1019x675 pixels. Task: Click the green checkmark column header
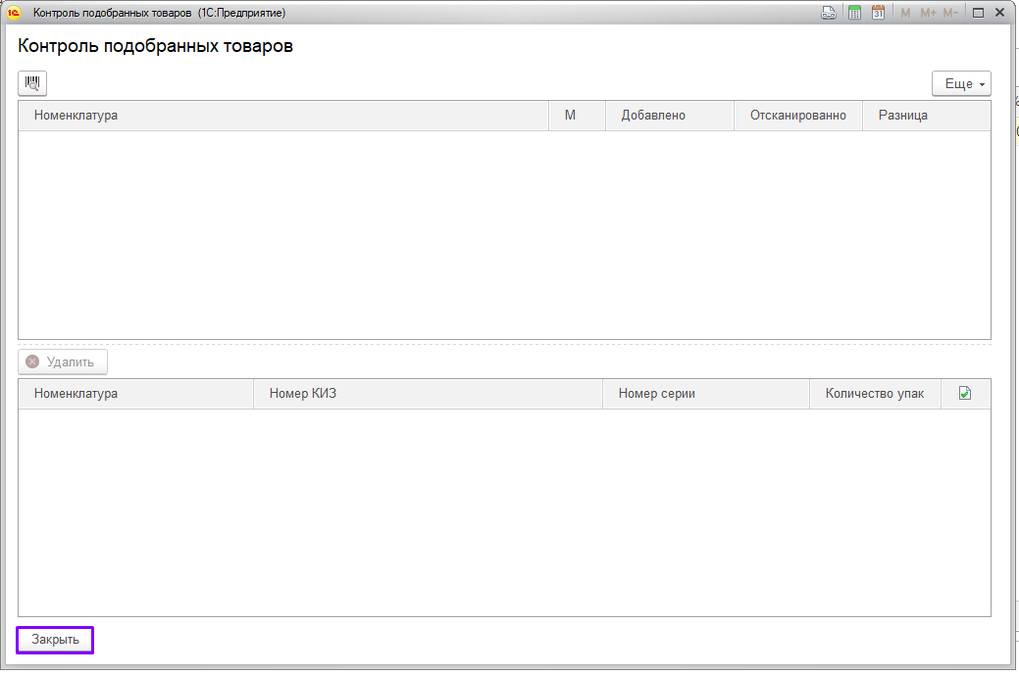click(965, 394)
